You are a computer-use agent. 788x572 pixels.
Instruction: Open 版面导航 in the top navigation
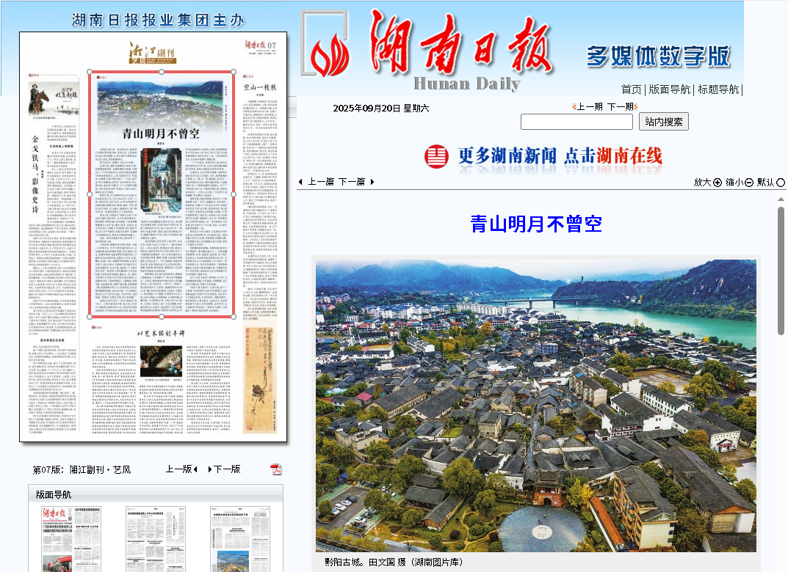pyautogui.click(x=670, y=89)
